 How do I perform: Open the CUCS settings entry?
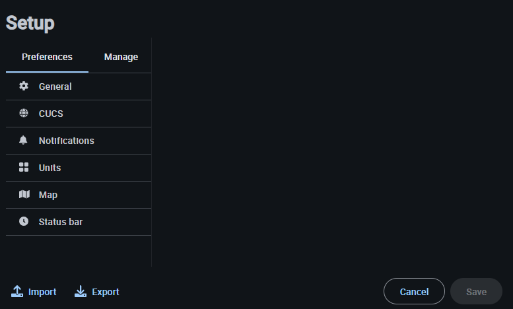[x=51, y=114]
